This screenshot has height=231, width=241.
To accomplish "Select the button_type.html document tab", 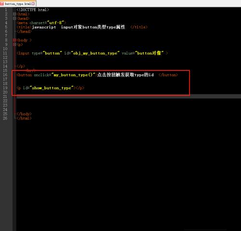I will [x=18, y=4].
